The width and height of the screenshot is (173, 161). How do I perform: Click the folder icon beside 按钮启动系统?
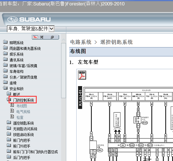(x=9, y=134)
